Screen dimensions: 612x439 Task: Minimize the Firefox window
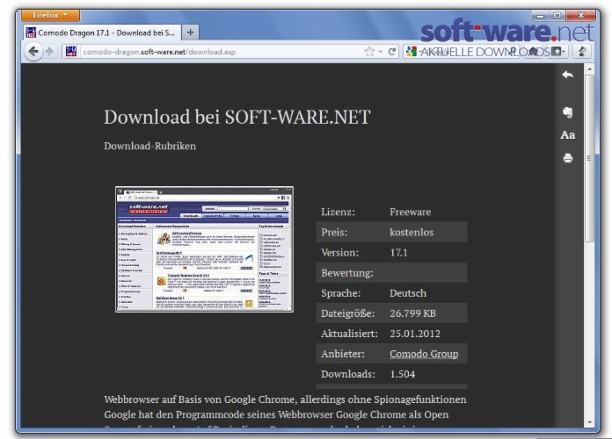coord(540,16)
